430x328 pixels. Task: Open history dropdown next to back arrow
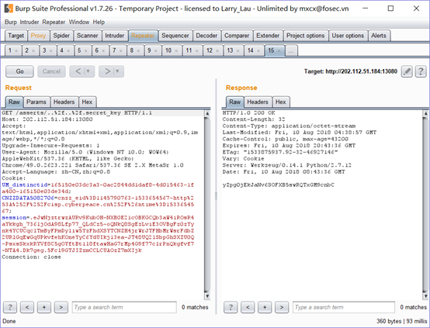pyautogui.click(x=88, y=71)
